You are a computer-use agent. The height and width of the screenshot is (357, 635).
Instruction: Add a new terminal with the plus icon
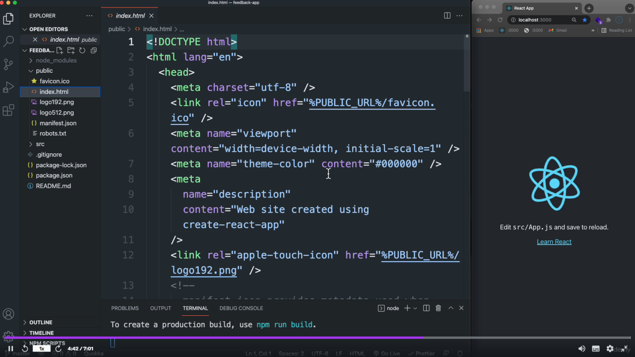pyautogui.click(x=407, y=308)
